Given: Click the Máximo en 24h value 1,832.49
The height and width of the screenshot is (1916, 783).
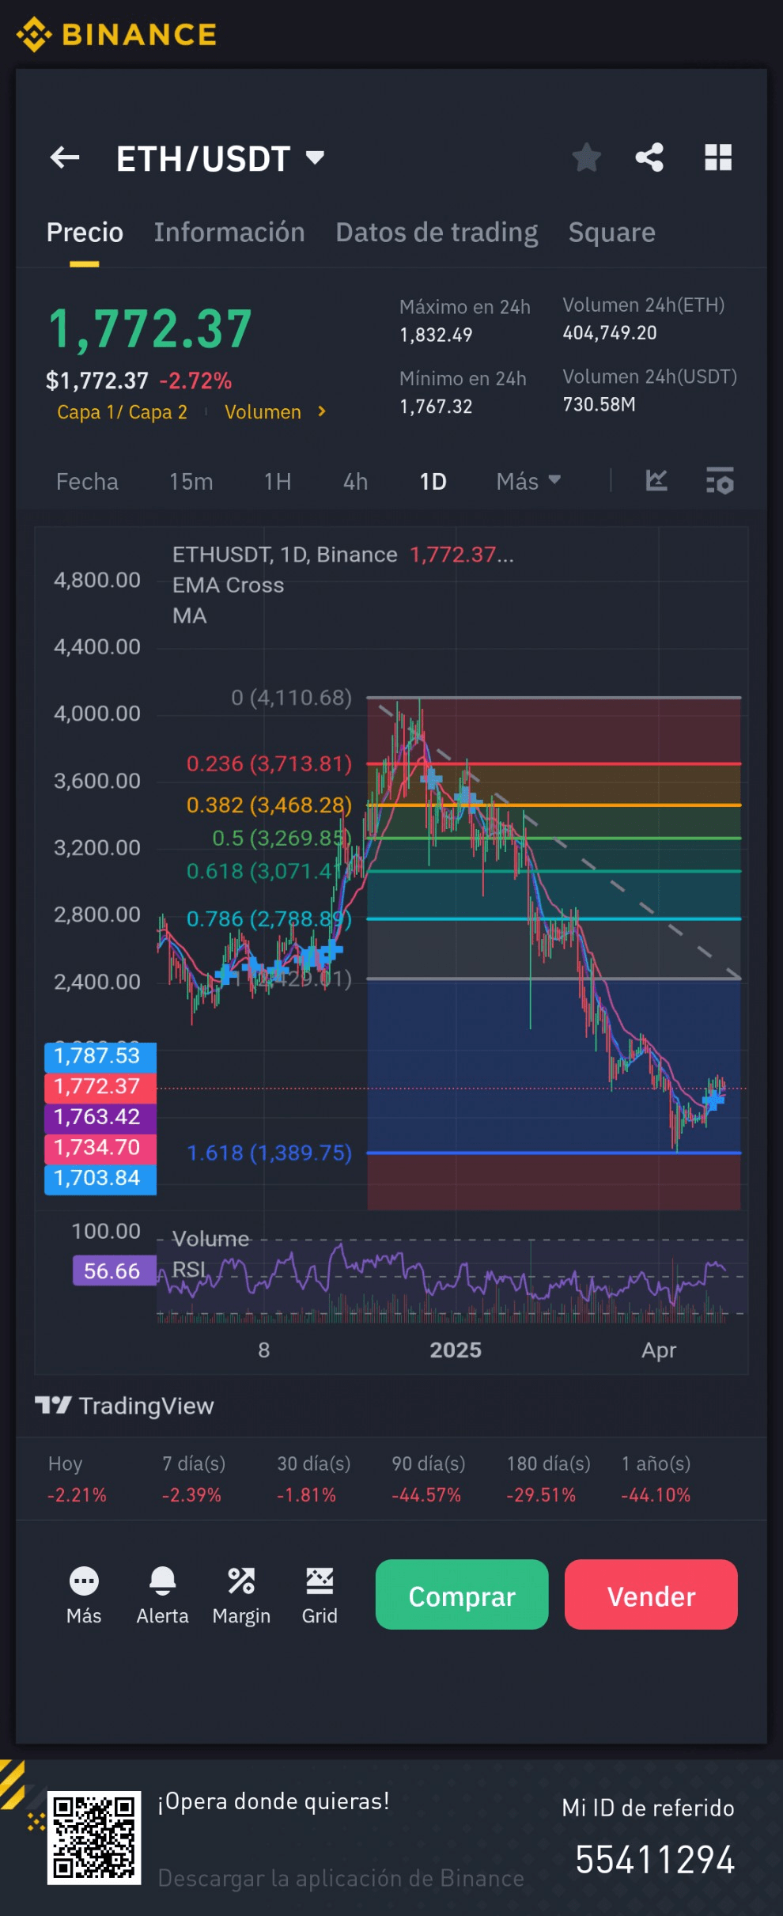Looking at the screenshot, I should (436, 335).
